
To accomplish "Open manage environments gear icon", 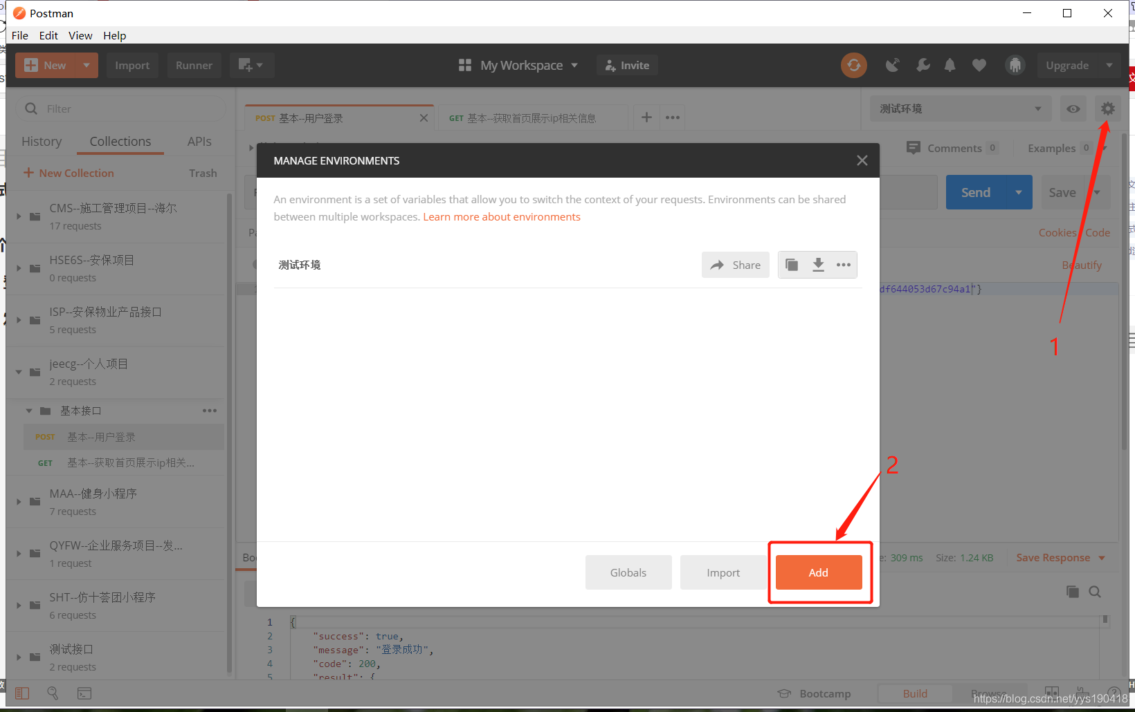I will click(x=1108, y=109).
